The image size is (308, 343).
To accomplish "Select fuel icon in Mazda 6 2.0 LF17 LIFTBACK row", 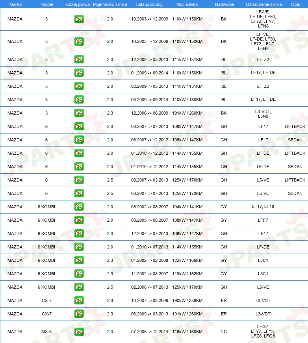I will pos(79,126).
